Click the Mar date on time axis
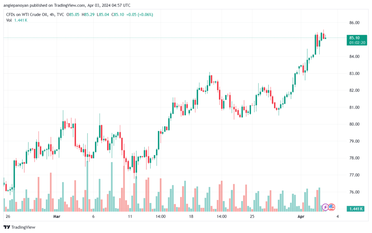 (x=57, y=216)
